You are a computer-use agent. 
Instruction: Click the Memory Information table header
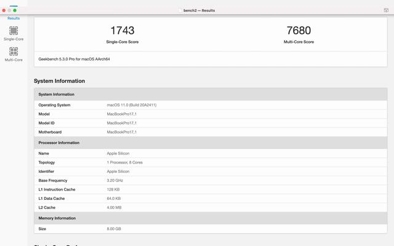(x=211, y=218)
